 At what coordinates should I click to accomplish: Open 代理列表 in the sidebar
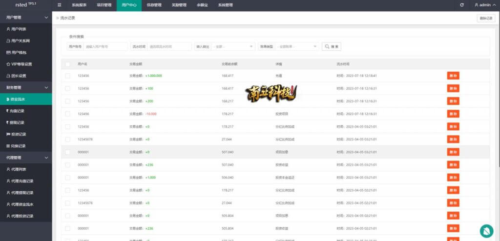coord(26,169)
